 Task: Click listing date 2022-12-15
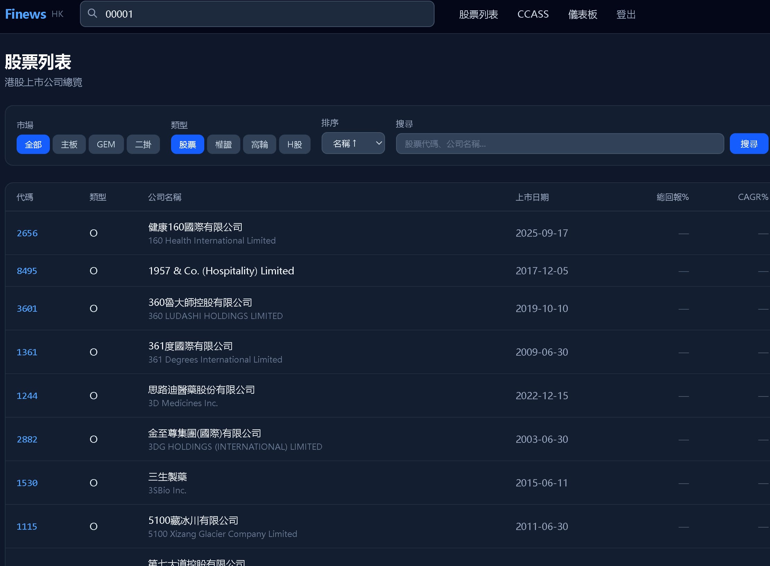click(542, 396)
